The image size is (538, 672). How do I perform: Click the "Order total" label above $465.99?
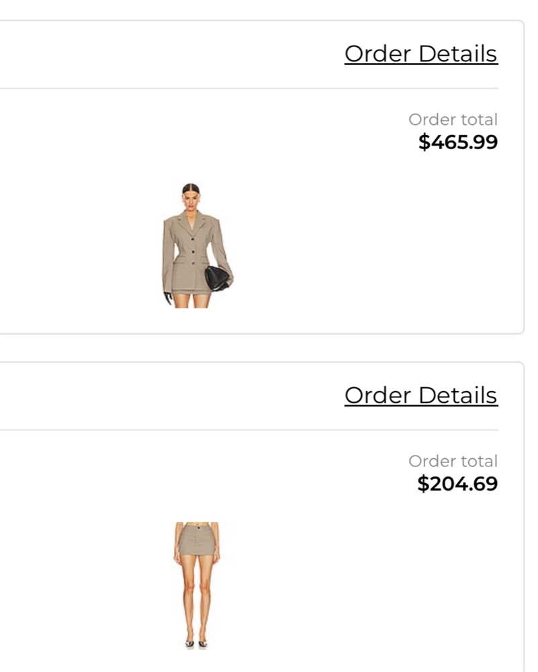pyautogui.click(x=453, y=120)
